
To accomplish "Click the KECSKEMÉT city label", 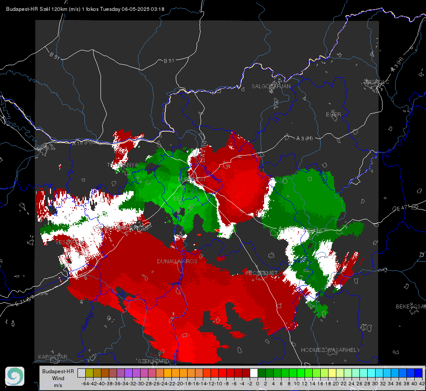I will (262, 273).
